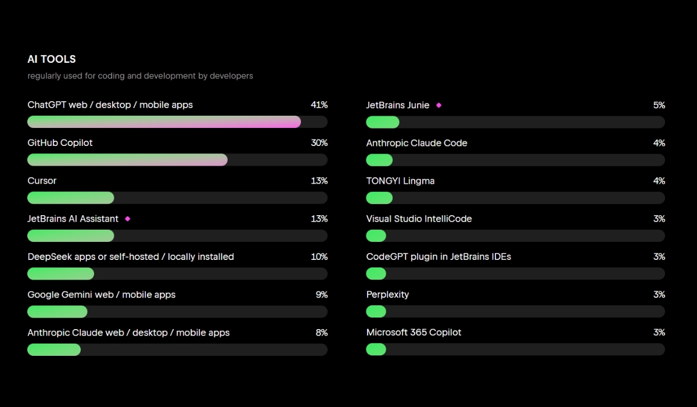697x407 pixels.
Task: Click the GitHub Copilot label text
Action: coord(60,143)
